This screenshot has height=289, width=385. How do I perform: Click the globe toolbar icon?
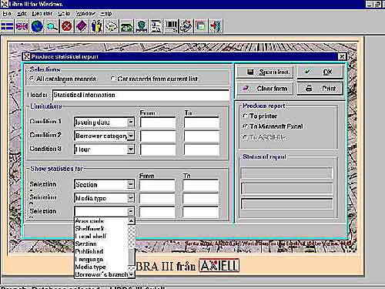pos(37,26)
